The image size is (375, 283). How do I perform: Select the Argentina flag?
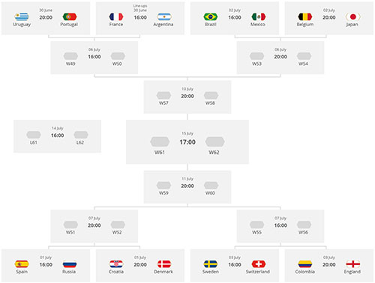pyautogui.click(x=164, y=17)
